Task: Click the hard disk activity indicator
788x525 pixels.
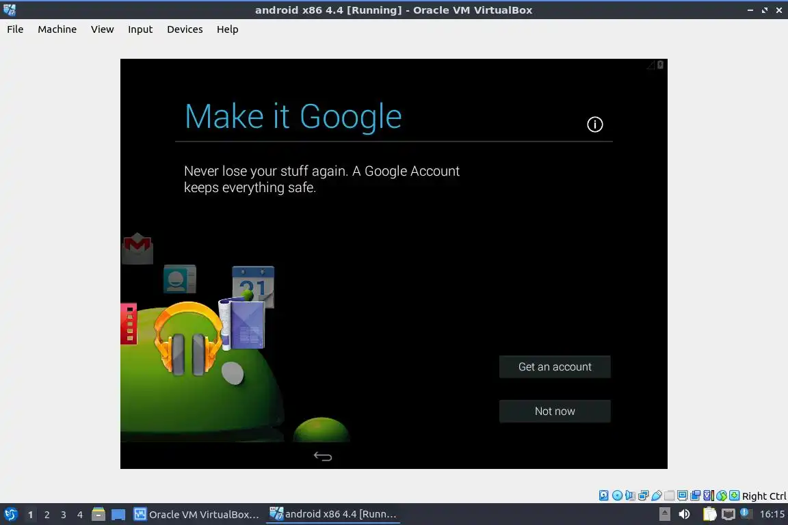Action: click(603, 496)
